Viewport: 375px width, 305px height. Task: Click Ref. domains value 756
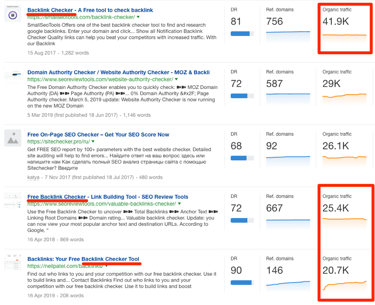pos(275,22)
